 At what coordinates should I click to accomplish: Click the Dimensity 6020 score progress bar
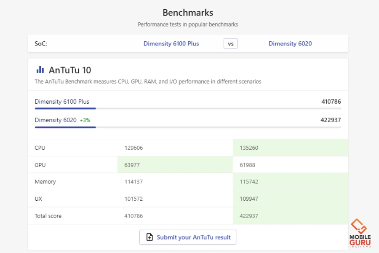tap(188, 127)
